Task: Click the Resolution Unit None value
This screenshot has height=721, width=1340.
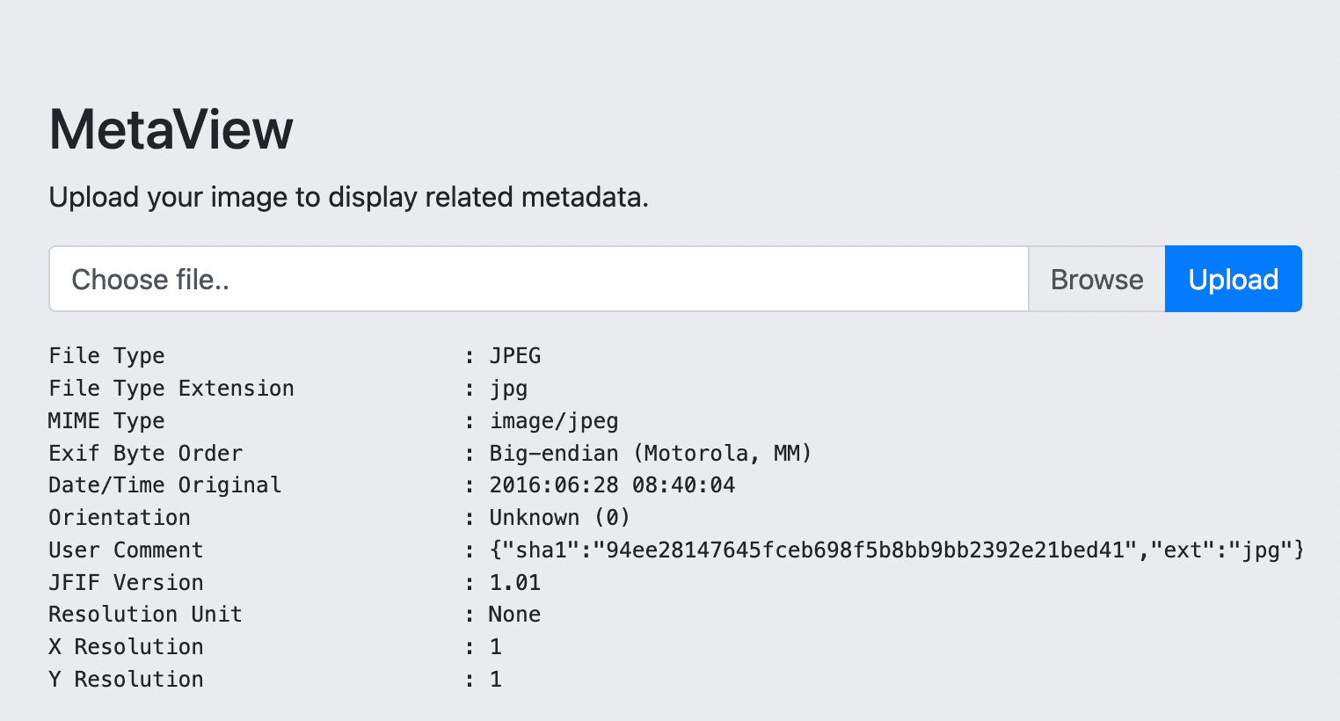Action: [x=514, y=614]
